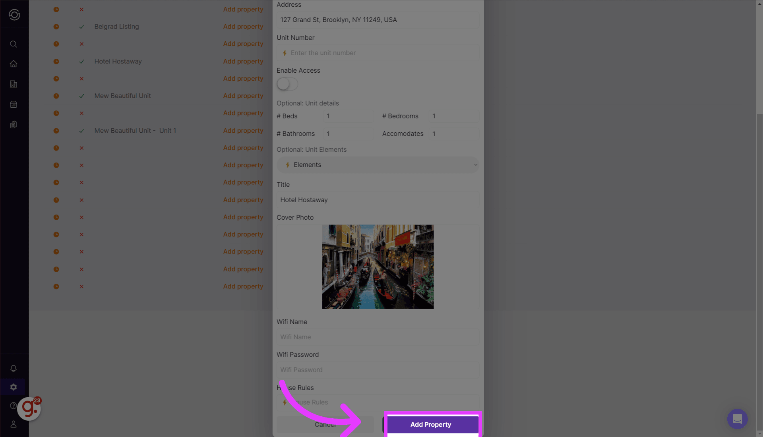Click the Unit Number input field
The height and width of the screenshot is (437, 763).
[x=378, y=52]
